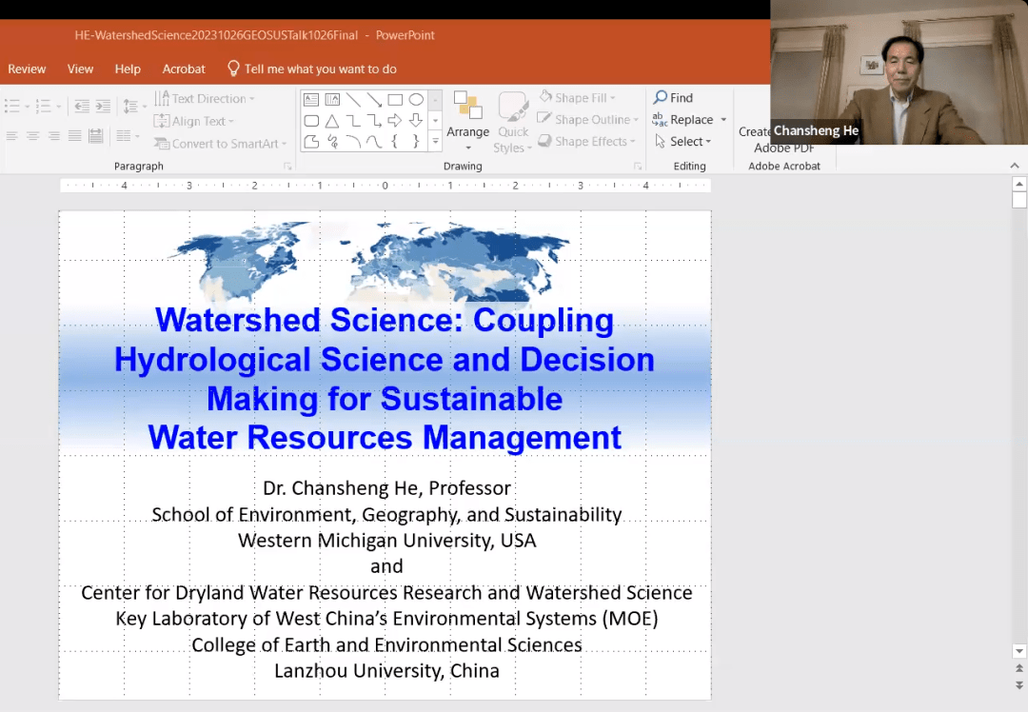The image size is (1028, 712).
Task: Expand the shapes gallery More button
Action: (x=436, y=142)
